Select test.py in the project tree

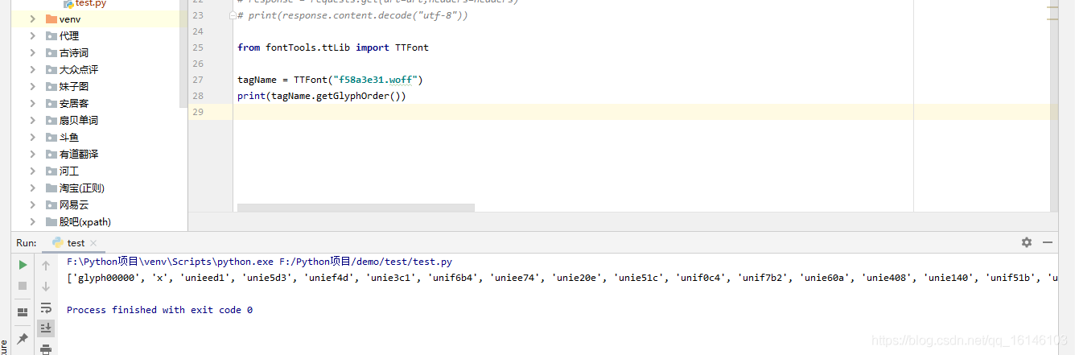point(84,4)
